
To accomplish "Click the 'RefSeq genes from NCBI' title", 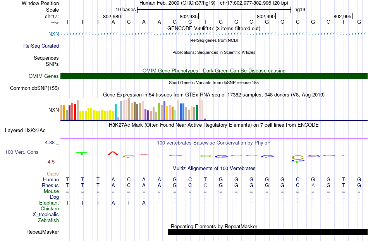I will coord(214,40).
